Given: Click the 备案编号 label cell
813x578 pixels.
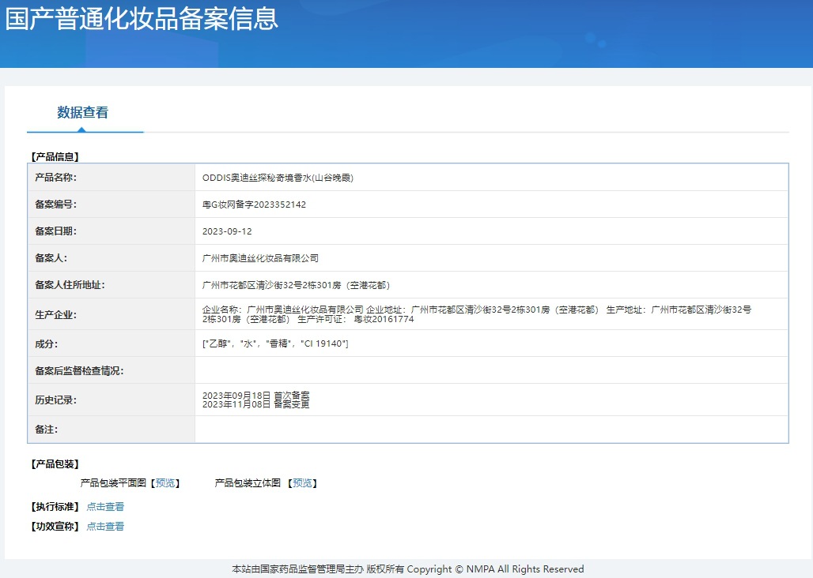Looking at the screenshot, I should click(111, 205).
